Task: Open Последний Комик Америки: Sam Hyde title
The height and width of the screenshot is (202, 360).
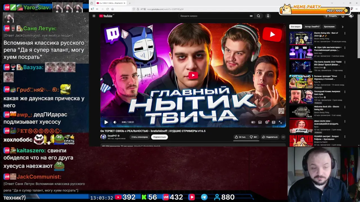Action: [x=327, y=93]
